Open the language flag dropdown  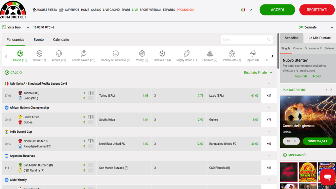pyautogui.click(x=246, y=10)
